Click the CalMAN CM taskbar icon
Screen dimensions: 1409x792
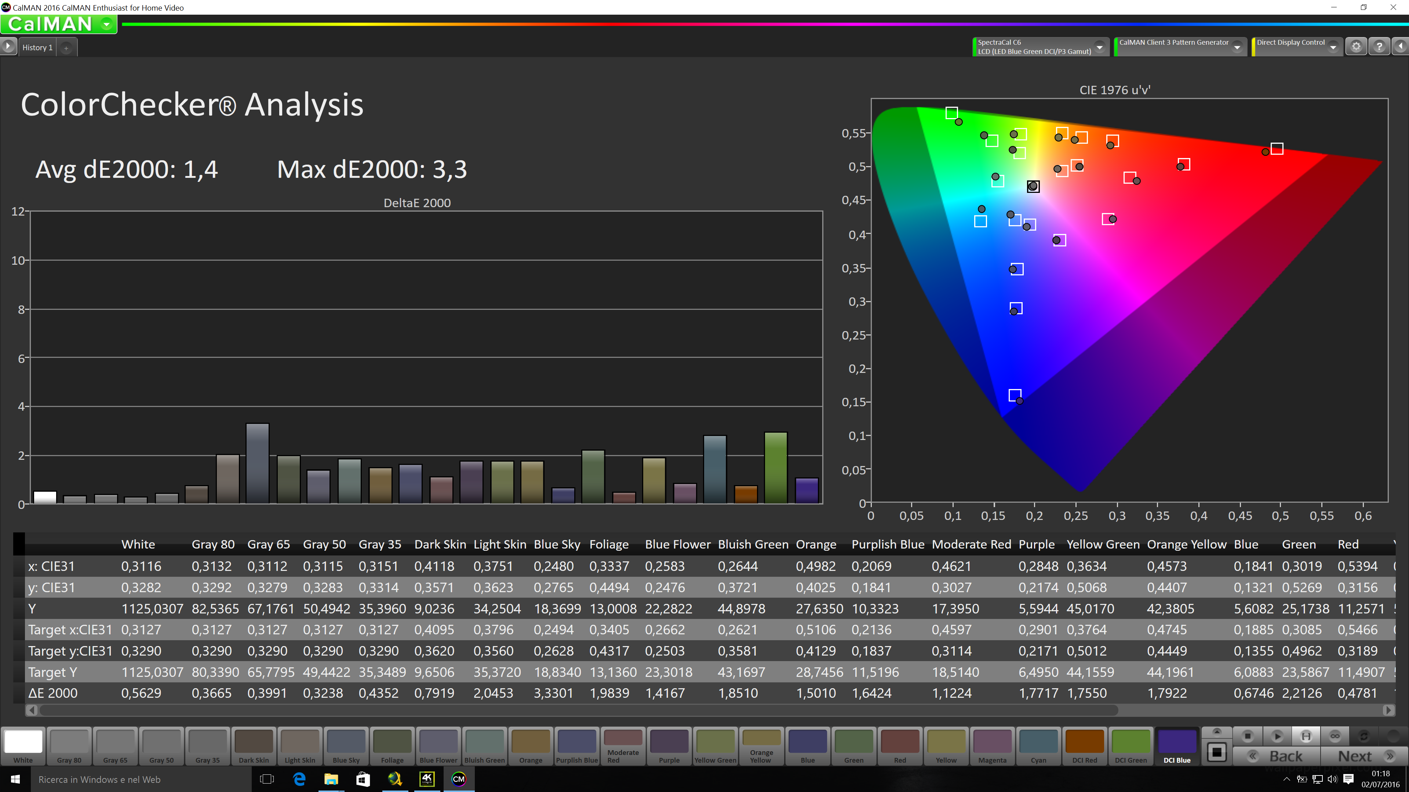(458, 779)
